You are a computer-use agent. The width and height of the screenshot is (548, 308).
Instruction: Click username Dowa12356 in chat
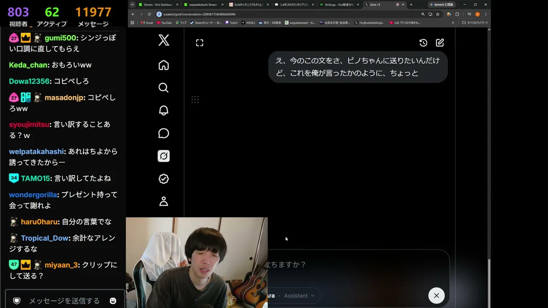coord(30,81)
